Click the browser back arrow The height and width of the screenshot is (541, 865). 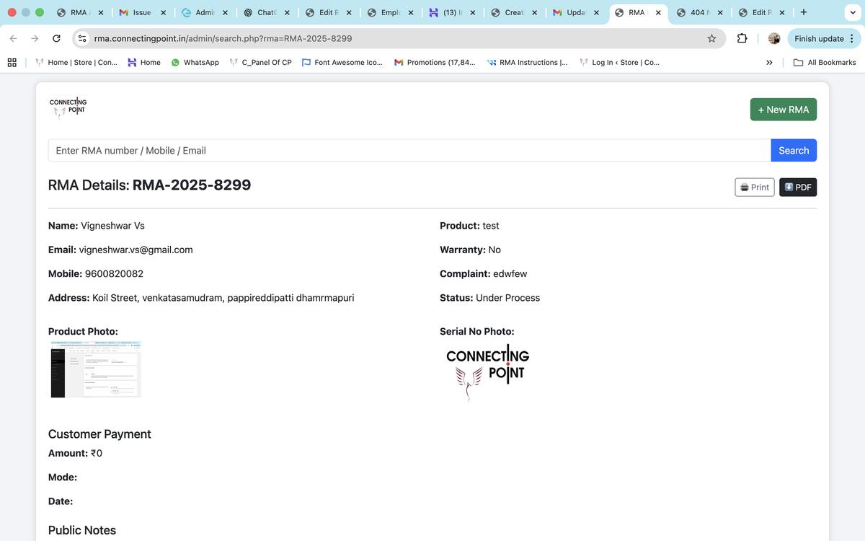(13, 38)
